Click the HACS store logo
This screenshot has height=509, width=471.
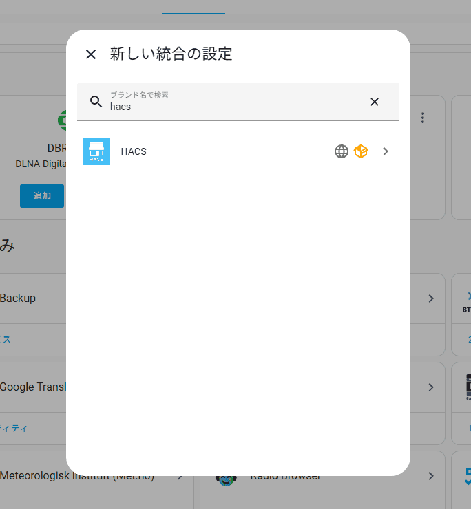pos(96,151)
